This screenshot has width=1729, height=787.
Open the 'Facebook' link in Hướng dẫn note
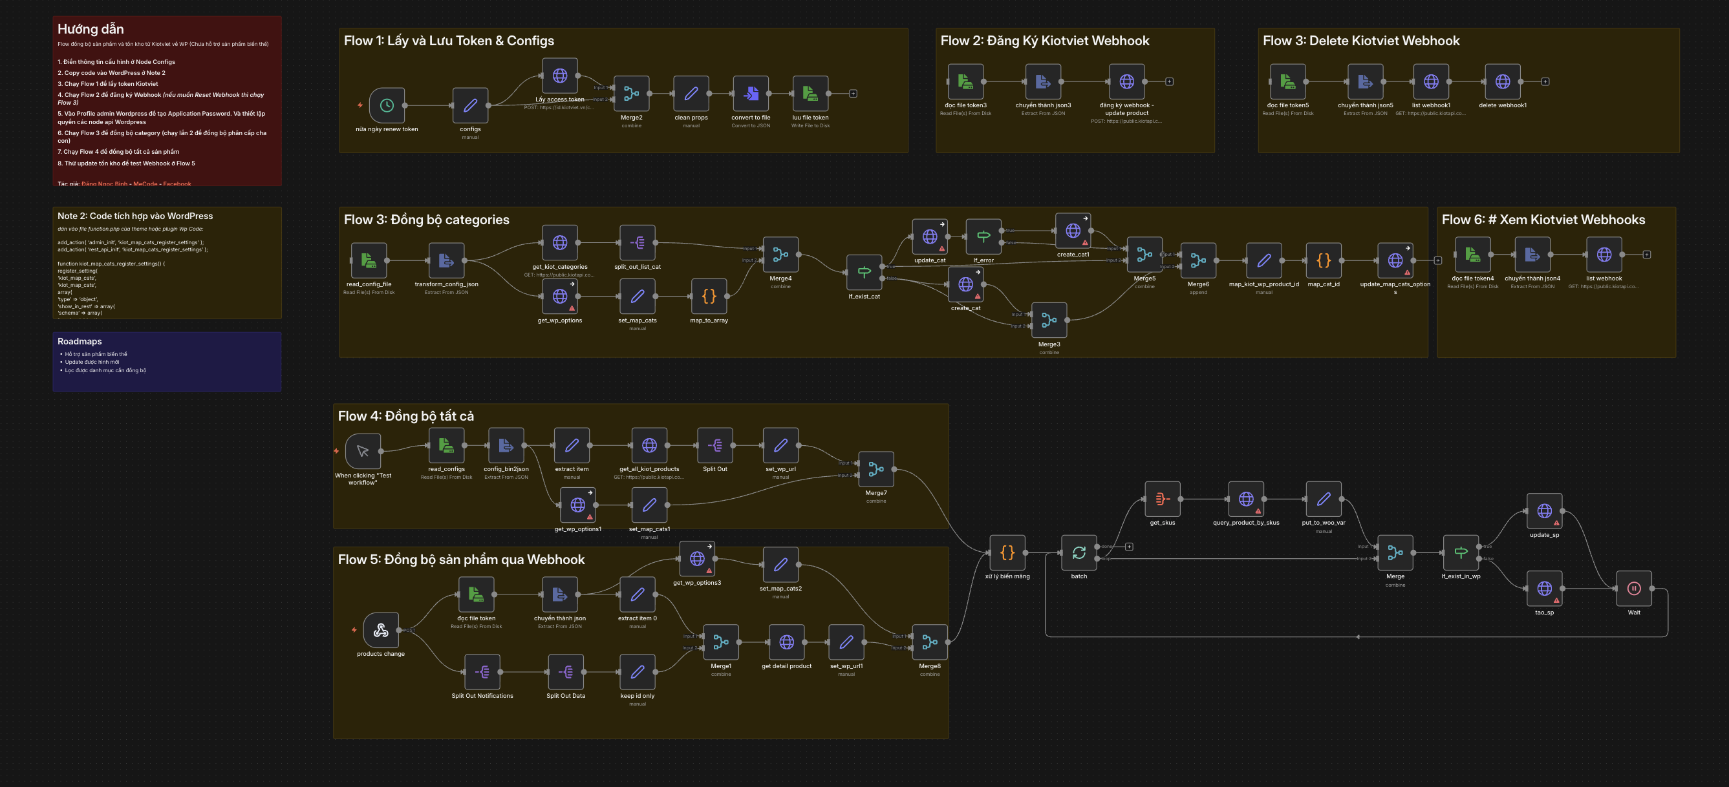click(x=177, y=184)
